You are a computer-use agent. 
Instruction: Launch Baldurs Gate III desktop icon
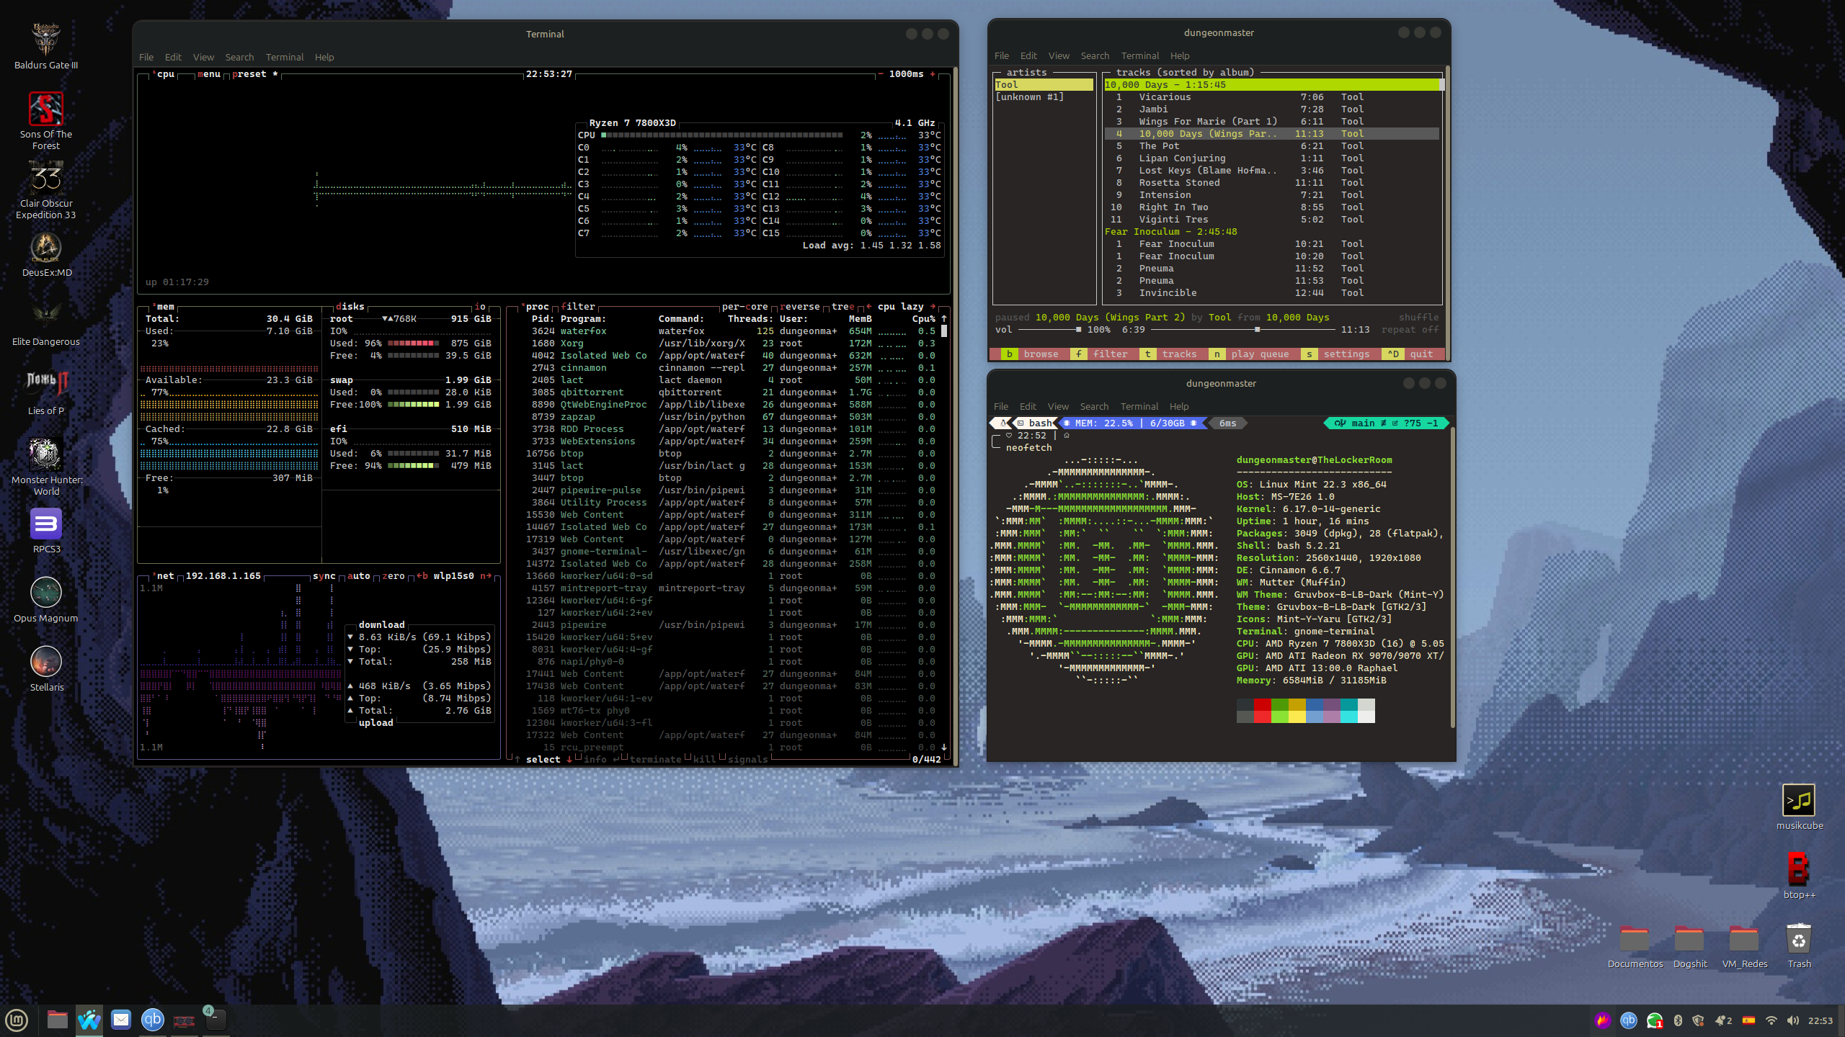[x=45, y=40]
